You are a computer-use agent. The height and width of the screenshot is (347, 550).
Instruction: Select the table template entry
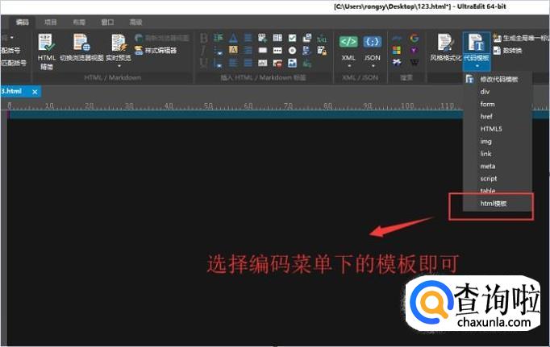pos(498,191)
